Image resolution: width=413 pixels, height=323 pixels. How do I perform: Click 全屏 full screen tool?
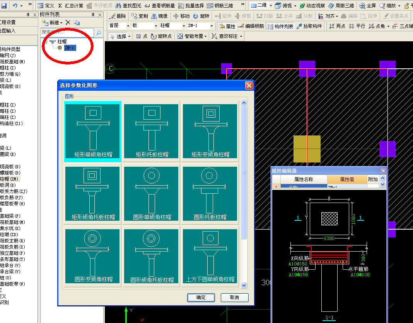point(368,5)
